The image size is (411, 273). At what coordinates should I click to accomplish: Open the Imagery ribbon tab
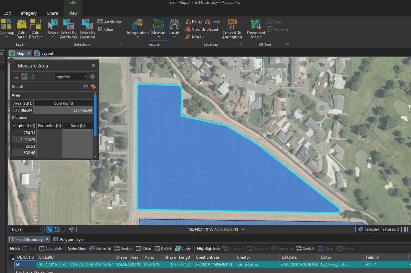pyautogui.click(x=29, y=13)
